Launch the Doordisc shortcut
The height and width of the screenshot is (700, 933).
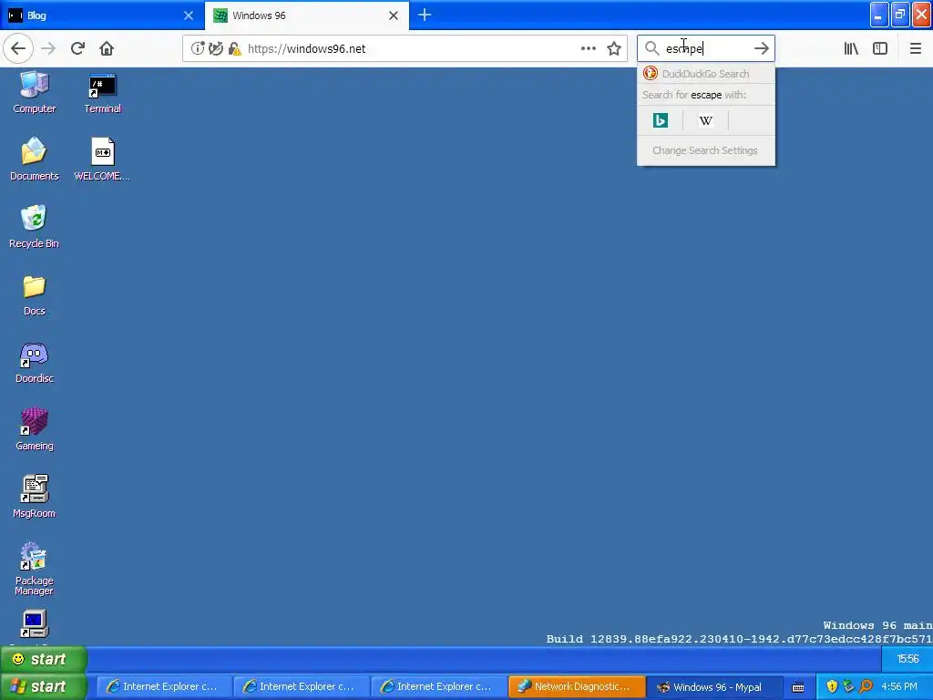click(34, 362)
